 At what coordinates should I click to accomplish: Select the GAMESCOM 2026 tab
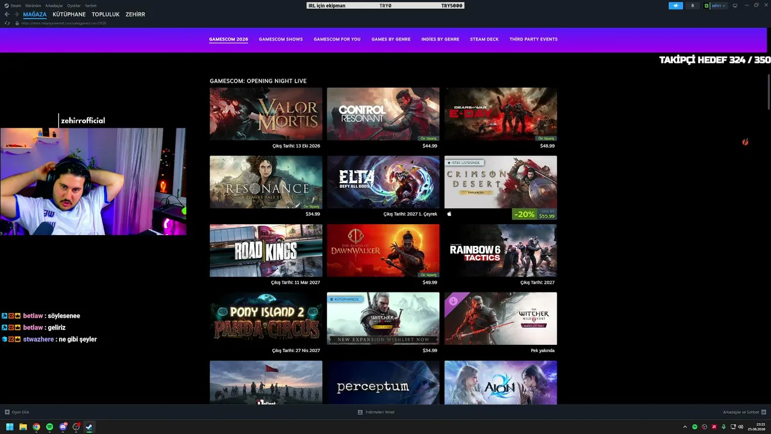point(228,39)
